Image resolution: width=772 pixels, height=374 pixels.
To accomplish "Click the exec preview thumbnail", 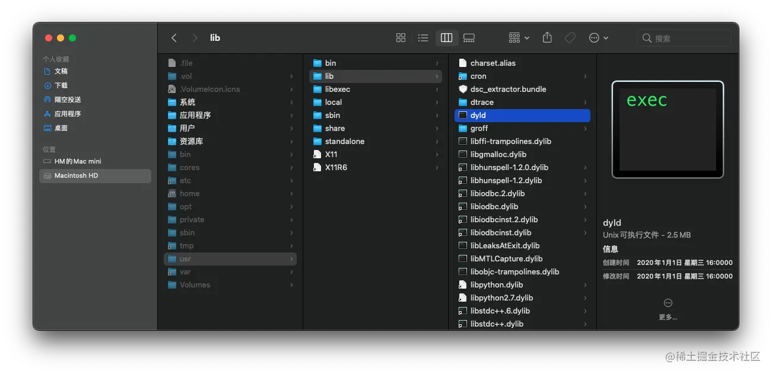I will (668, 129).
